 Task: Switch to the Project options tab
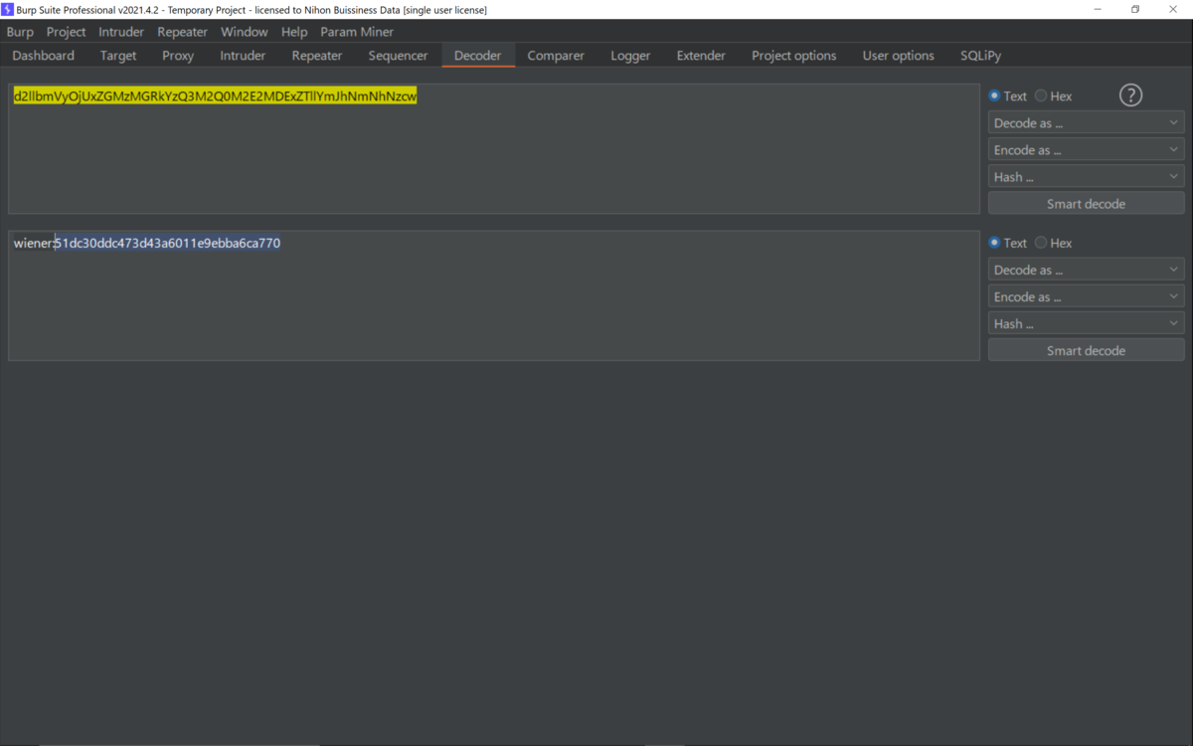pos(794,56)
